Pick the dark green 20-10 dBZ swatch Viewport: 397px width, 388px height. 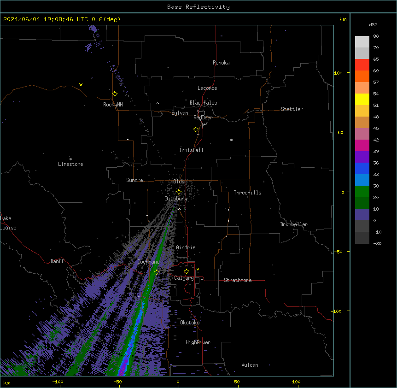[x=362, y=203]
